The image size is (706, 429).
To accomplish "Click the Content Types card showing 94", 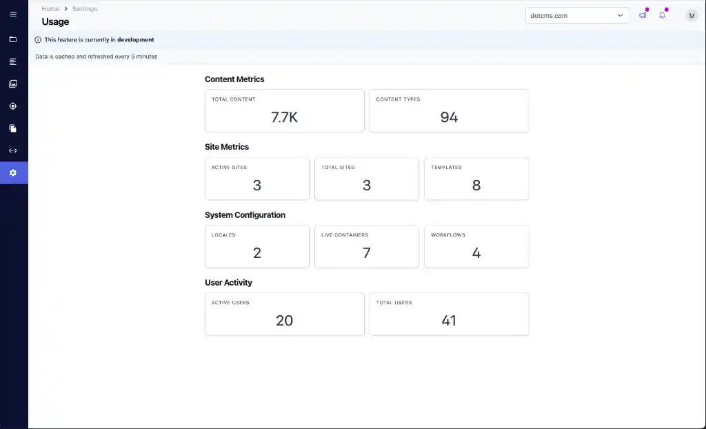I will (x=449, y=110).
